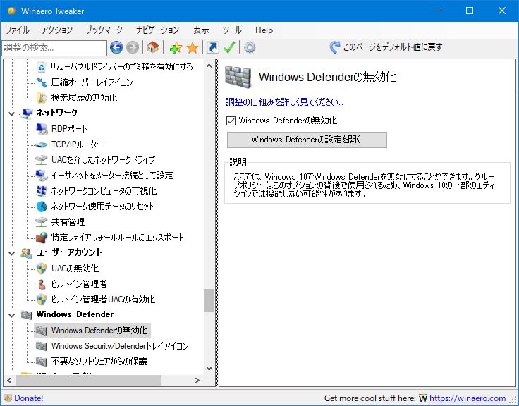Open the 調整の仕組みを詳しく見てください link
This screenshot has width=519, height=406.
coord(284,101)
